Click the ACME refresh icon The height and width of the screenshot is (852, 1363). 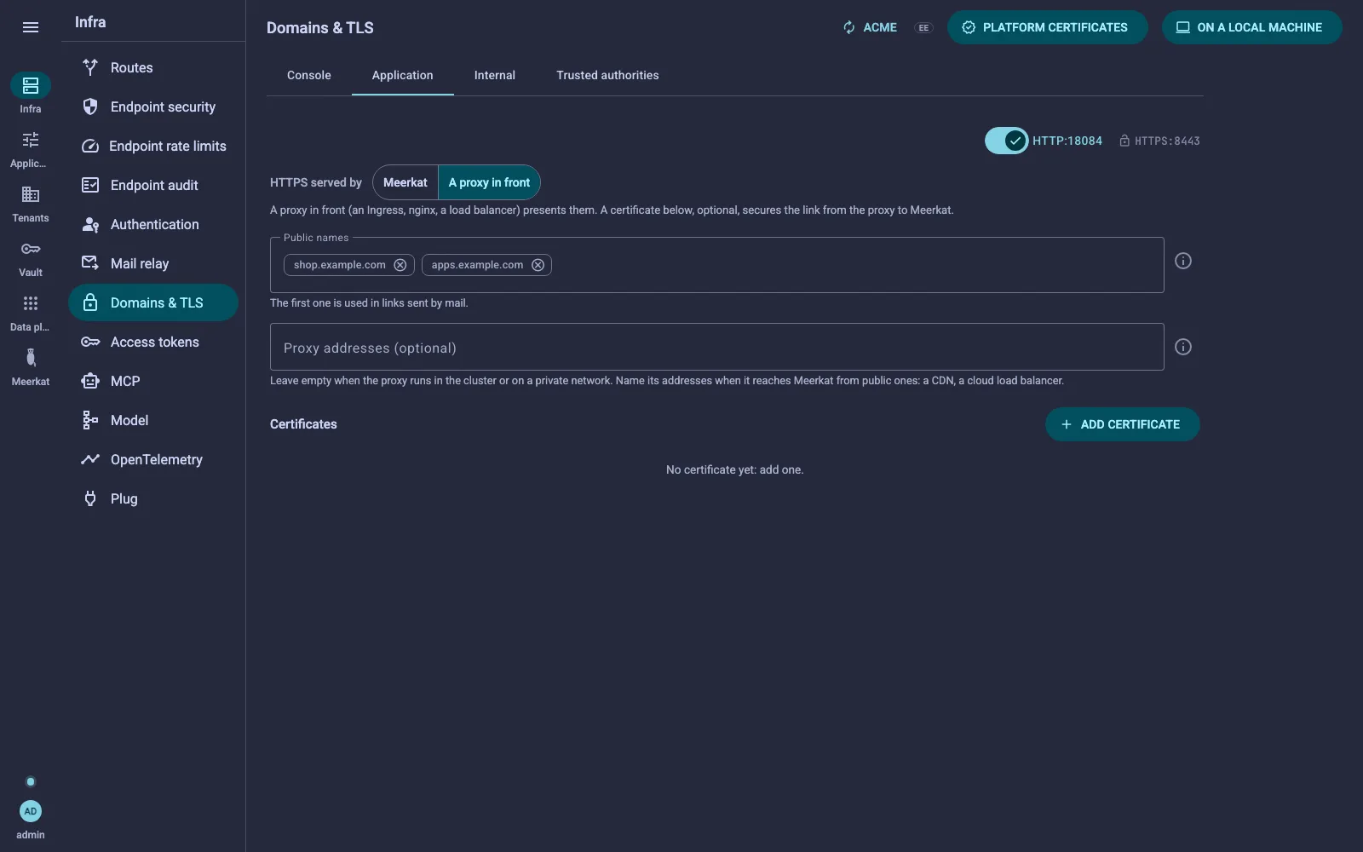click(x=849, y=27)
